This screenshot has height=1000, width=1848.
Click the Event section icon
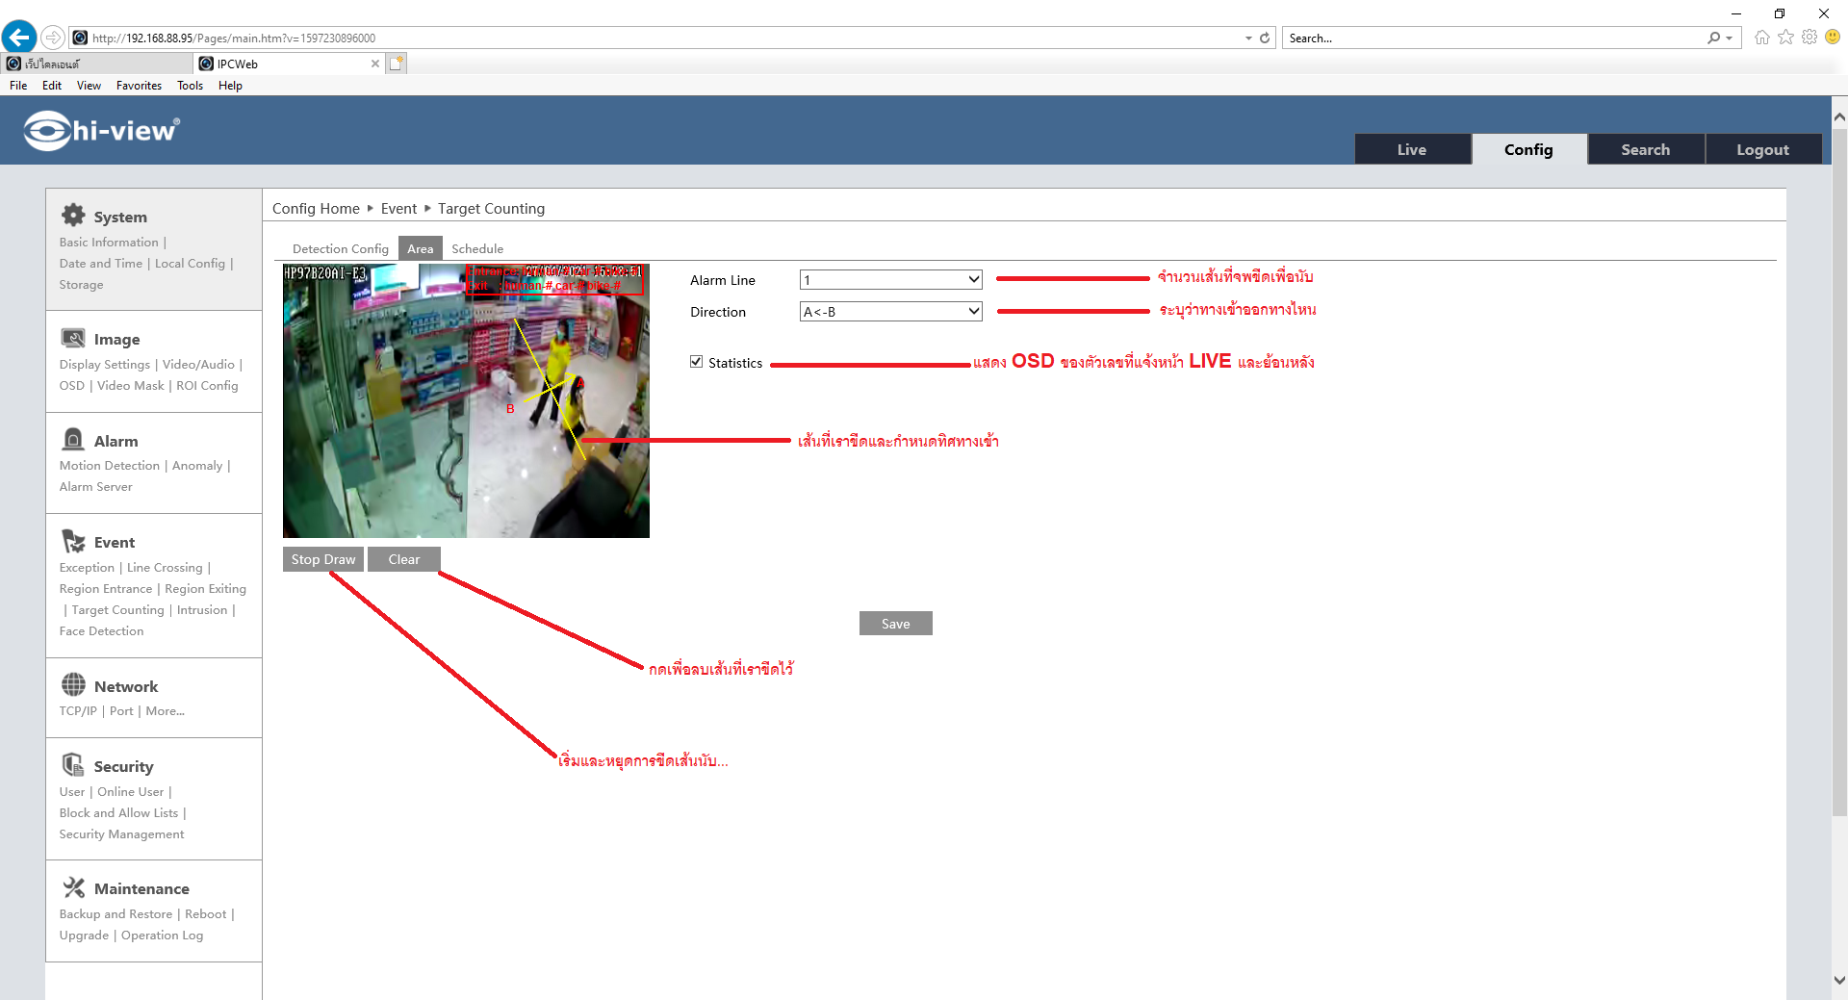pyautogui.click(x=73, y=541)
